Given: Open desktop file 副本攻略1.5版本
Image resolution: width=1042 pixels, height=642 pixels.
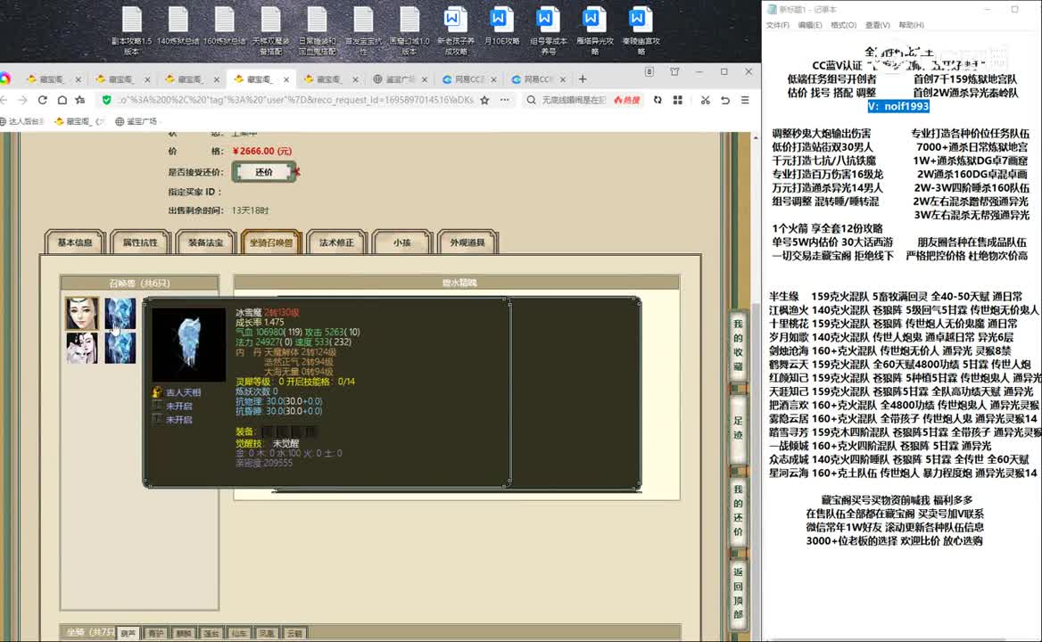Looking at the screenshot, I should pyautogui.click(x=131, y=30).
